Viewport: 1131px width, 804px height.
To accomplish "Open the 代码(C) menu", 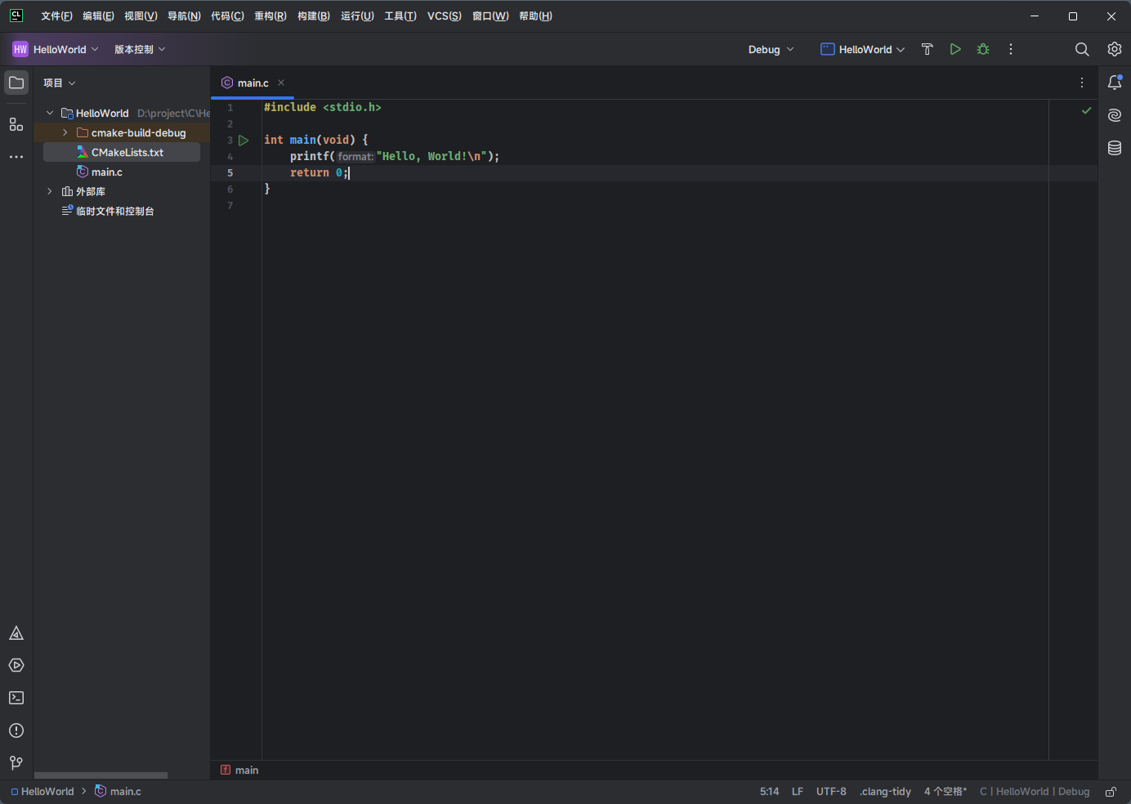I will point(227,16).
